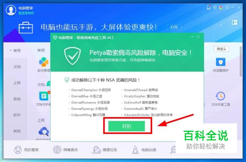Click the toolbox vertical scrollbar
The width and height of the screenshot is (246, 162).
pos(241,61)
